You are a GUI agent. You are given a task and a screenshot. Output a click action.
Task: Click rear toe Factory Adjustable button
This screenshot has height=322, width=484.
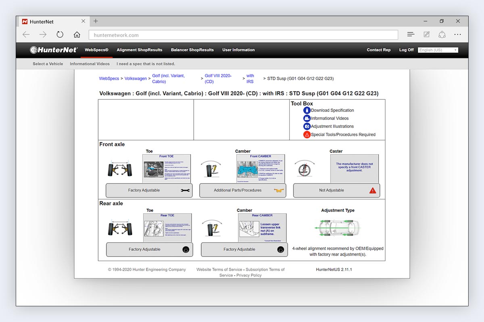click(x=150, y=250)
